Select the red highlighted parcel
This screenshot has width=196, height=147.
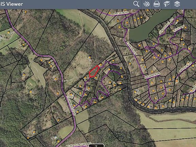pyautogui.click(x=94, y=72)
